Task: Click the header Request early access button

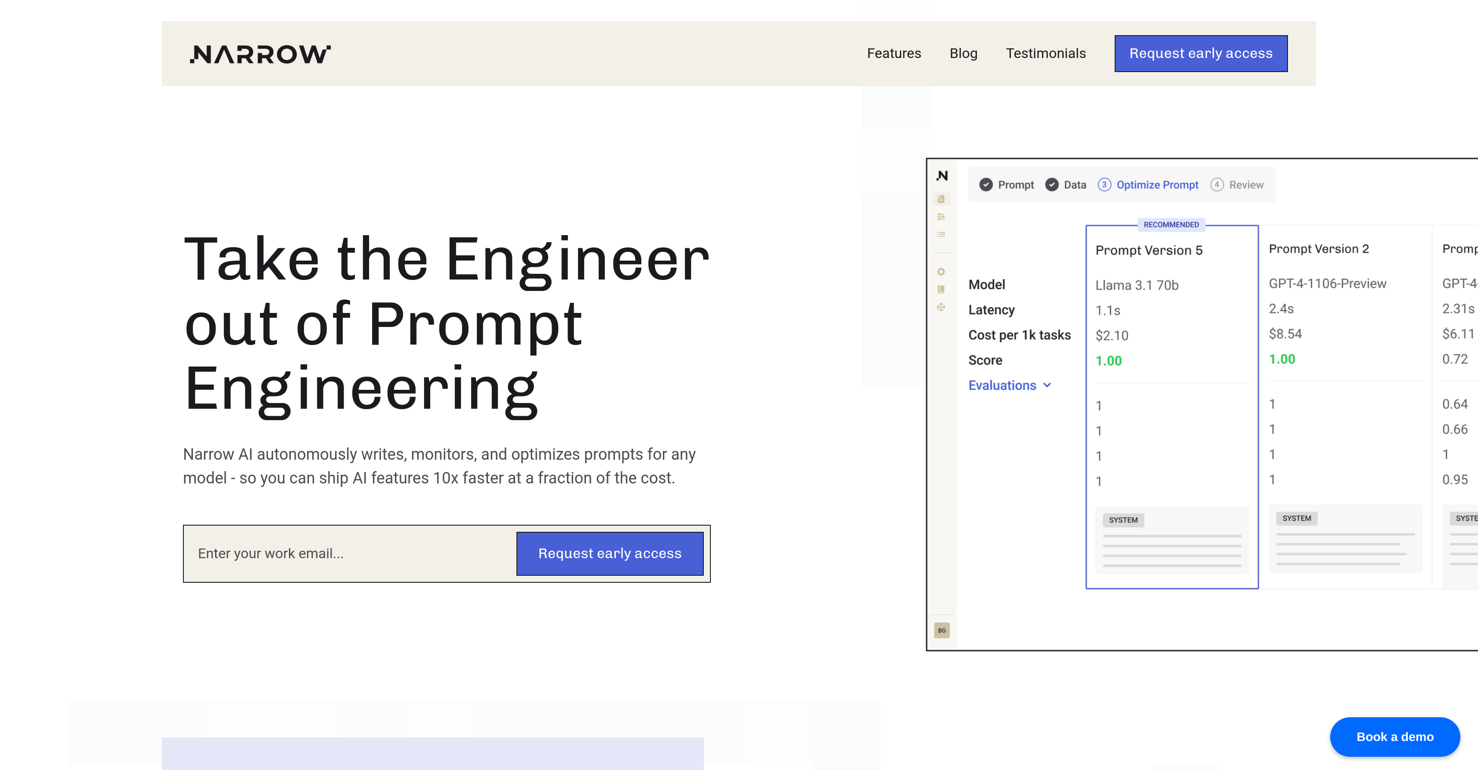Action: [x=1200, y=53]
